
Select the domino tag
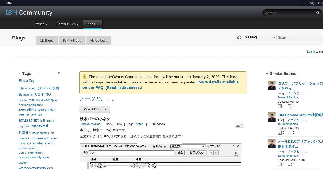(x=43, y=94)
